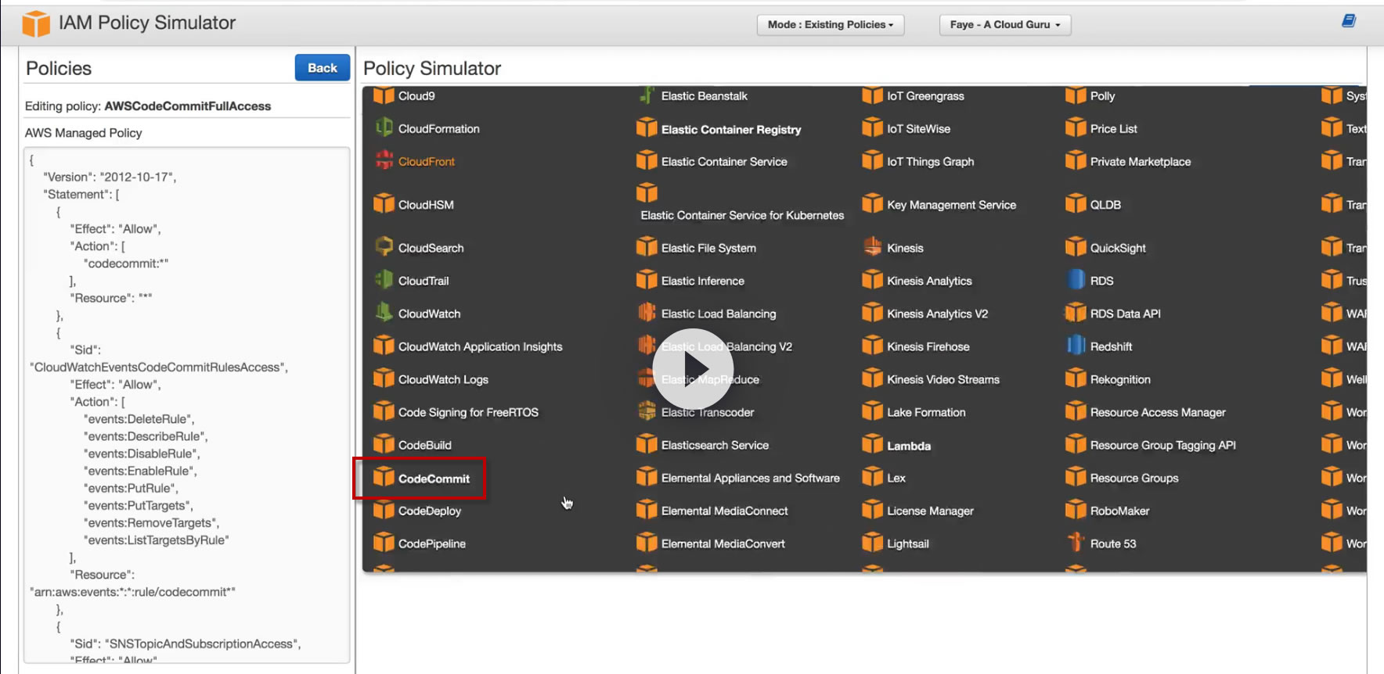Screen dimensions: 1384x674
Task: Click the CloudSearch service icon
Action: pyautogui.click(x=384, y=247)
